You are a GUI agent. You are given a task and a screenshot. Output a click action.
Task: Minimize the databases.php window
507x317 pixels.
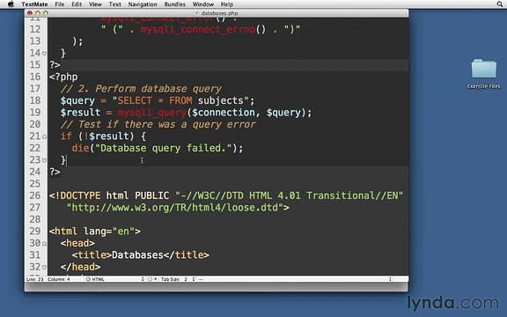coord(38,13)
